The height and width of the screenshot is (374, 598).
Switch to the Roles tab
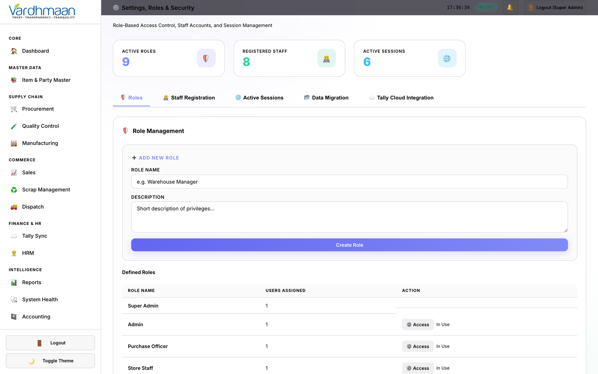coord(132,98)
